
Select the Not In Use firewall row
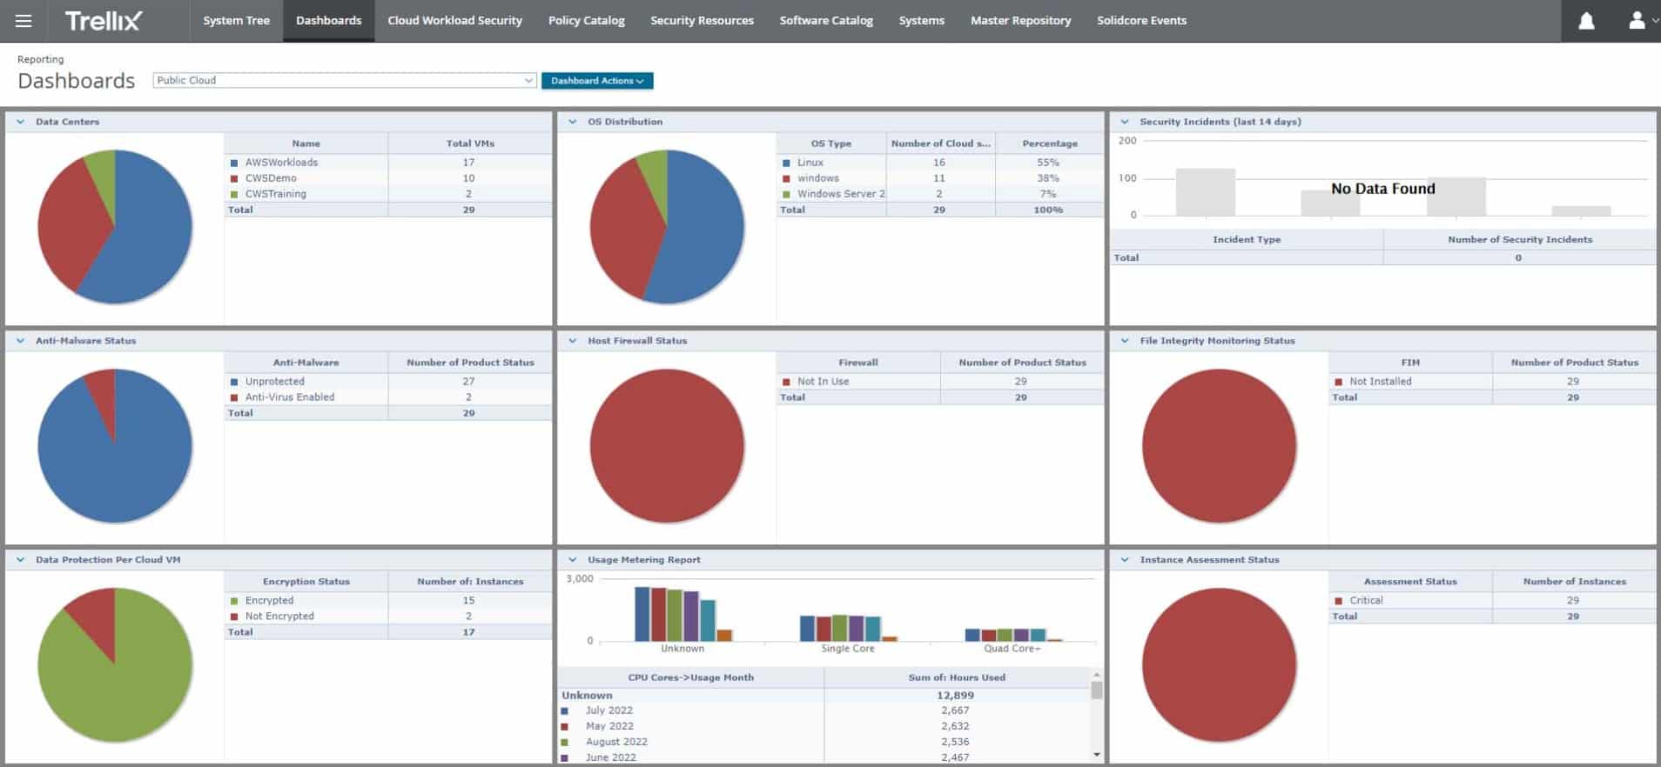(x=940, y=382)
